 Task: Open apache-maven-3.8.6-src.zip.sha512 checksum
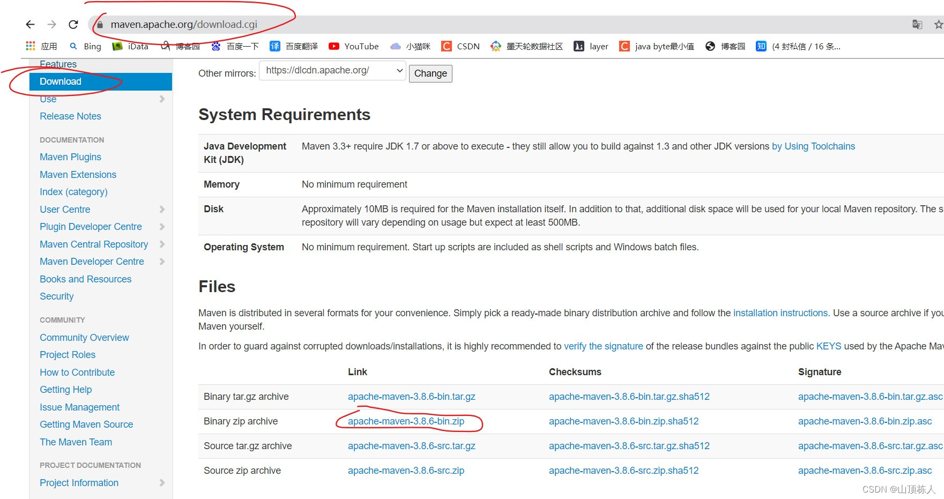tap(623, 471)
